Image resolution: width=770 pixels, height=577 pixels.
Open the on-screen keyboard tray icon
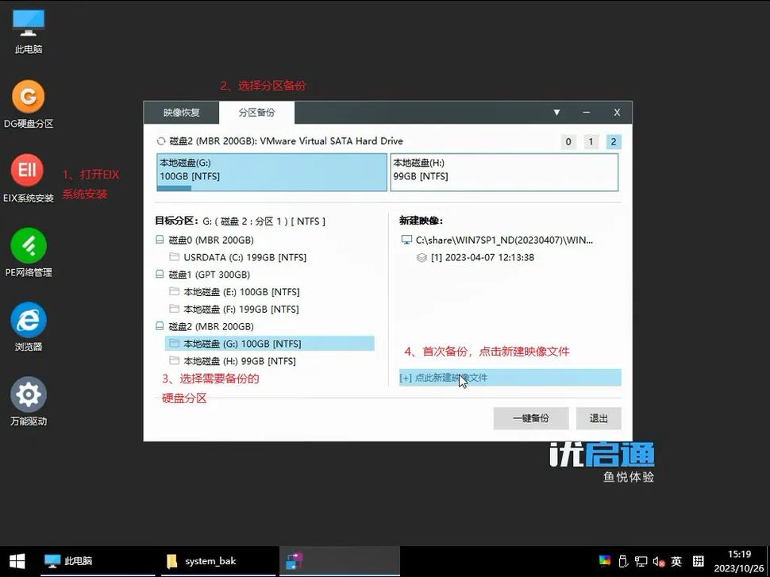click(x=699, y=561)
